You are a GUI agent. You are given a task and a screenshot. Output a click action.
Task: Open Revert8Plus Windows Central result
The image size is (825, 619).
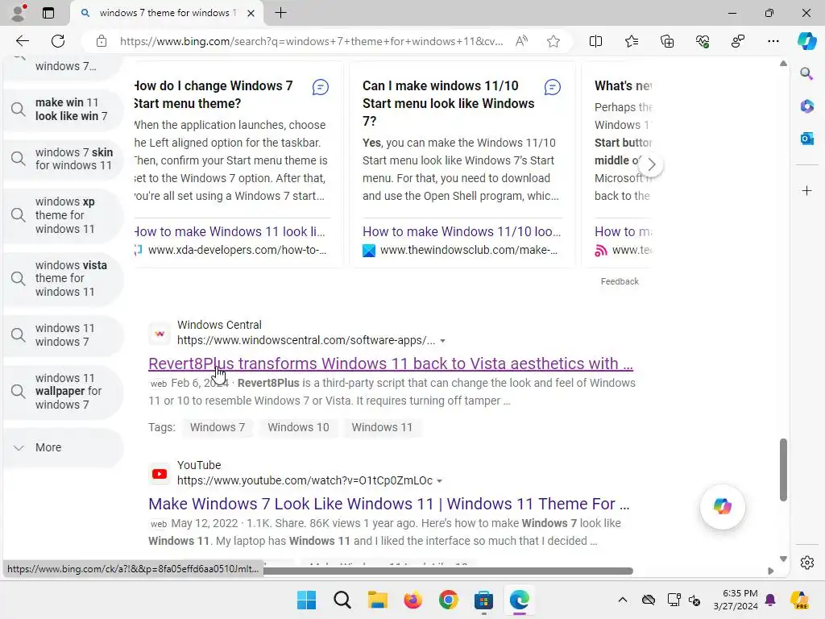pyautogui.click(x=391, y=364)
